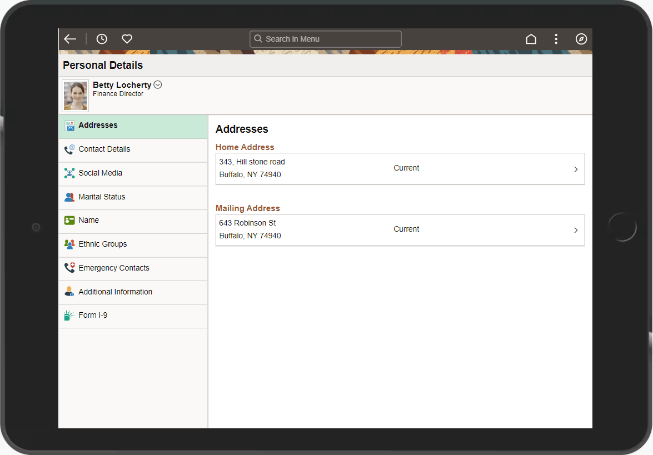Screen dimensions: 653x455
Task: Click the Addresses envelope icon
Action: coord(70,126)
